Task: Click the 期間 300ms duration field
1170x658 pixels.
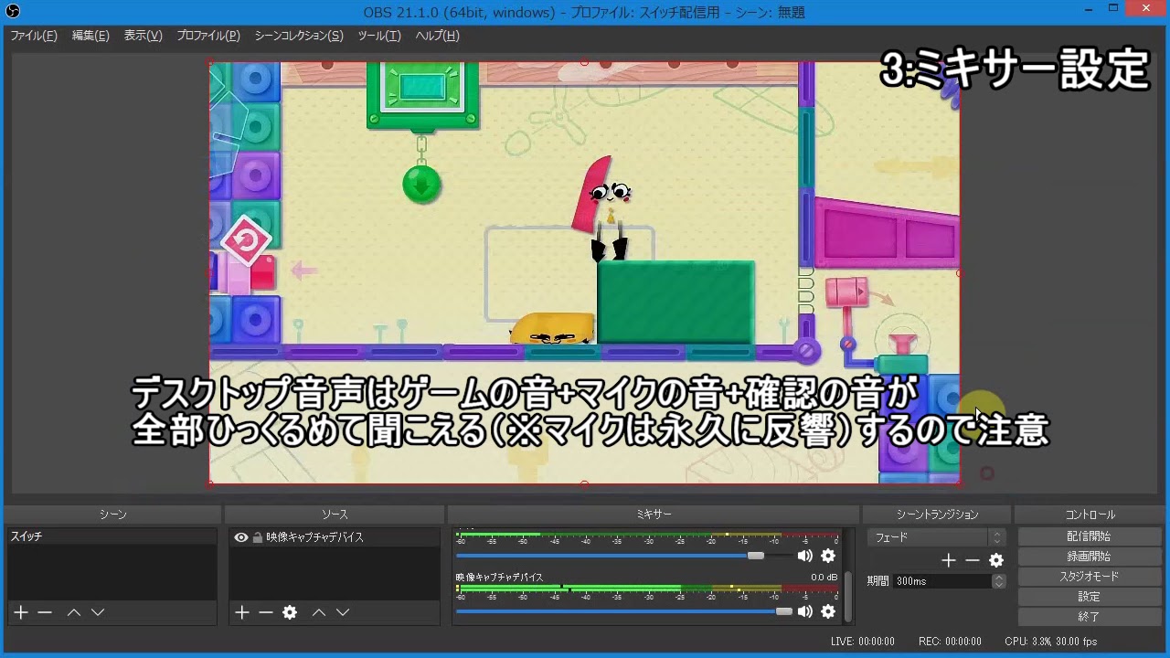Action: pos(942,581)
